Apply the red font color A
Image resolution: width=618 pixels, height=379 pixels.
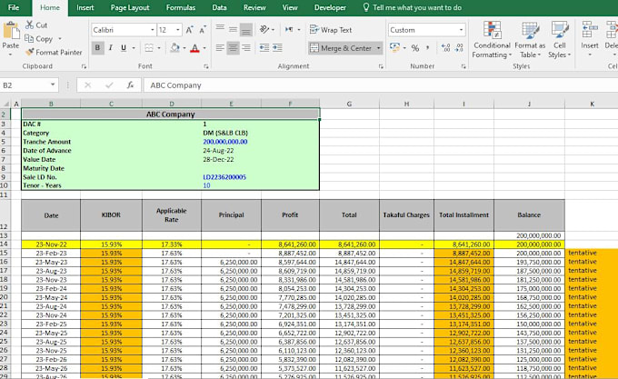(194, 48)
